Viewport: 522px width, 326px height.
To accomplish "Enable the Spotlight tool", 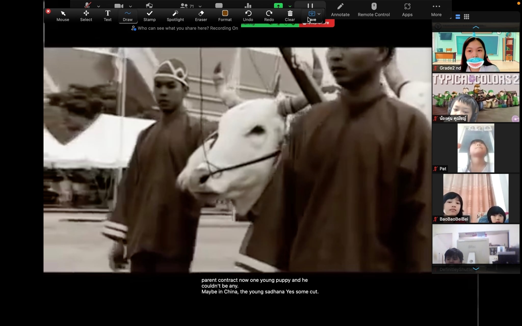I will [x=175, y=16].
